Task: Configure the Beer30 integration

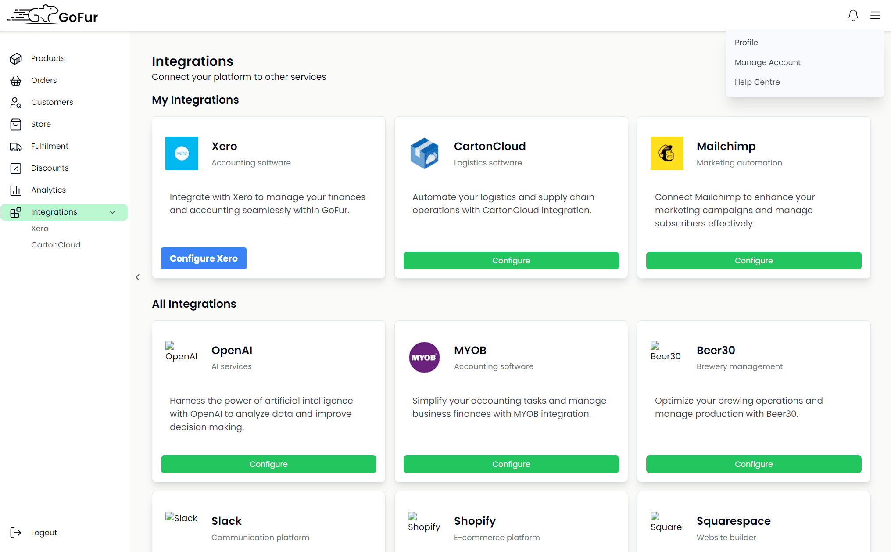Action: tap(754, 464)
